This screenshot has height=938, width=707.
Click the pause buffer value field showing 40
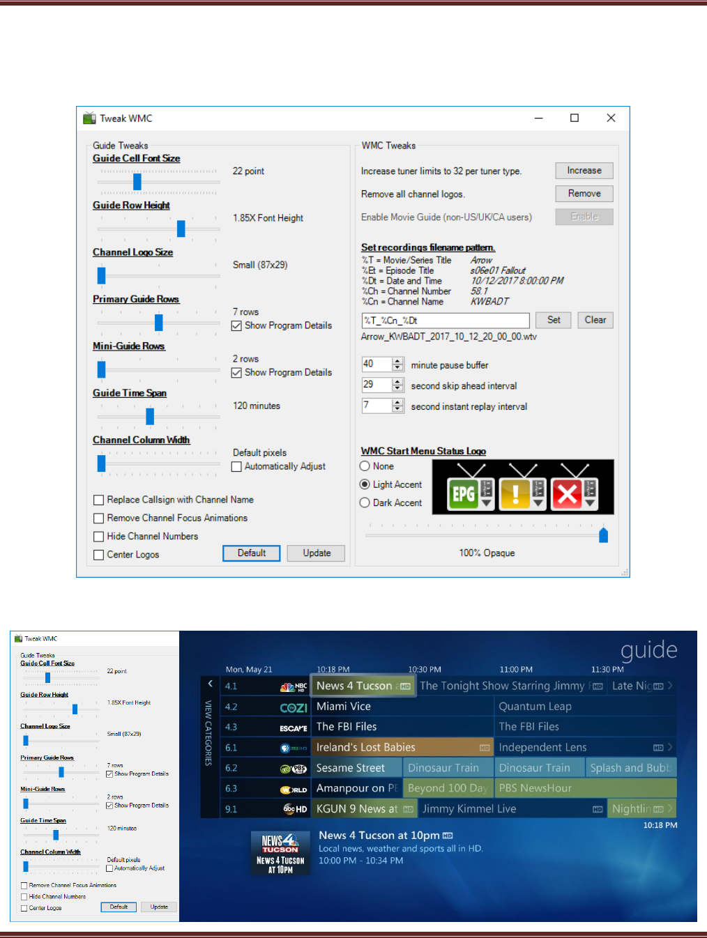tap(377, 364)
